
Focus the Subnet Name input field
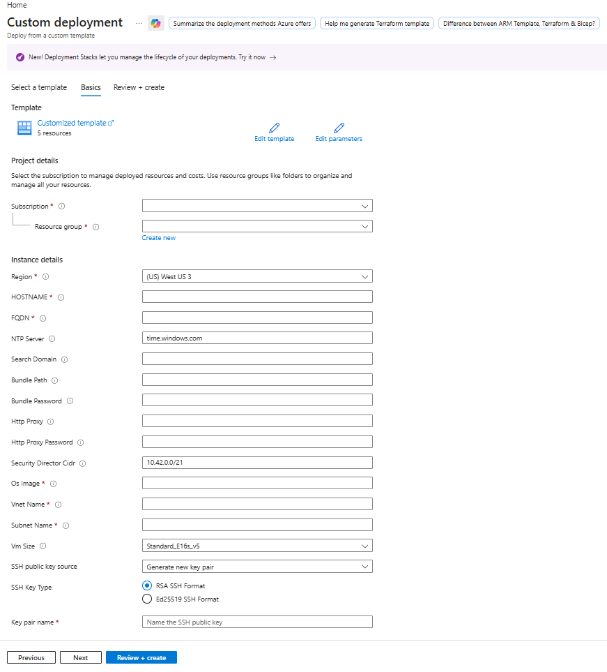[257, 525]
